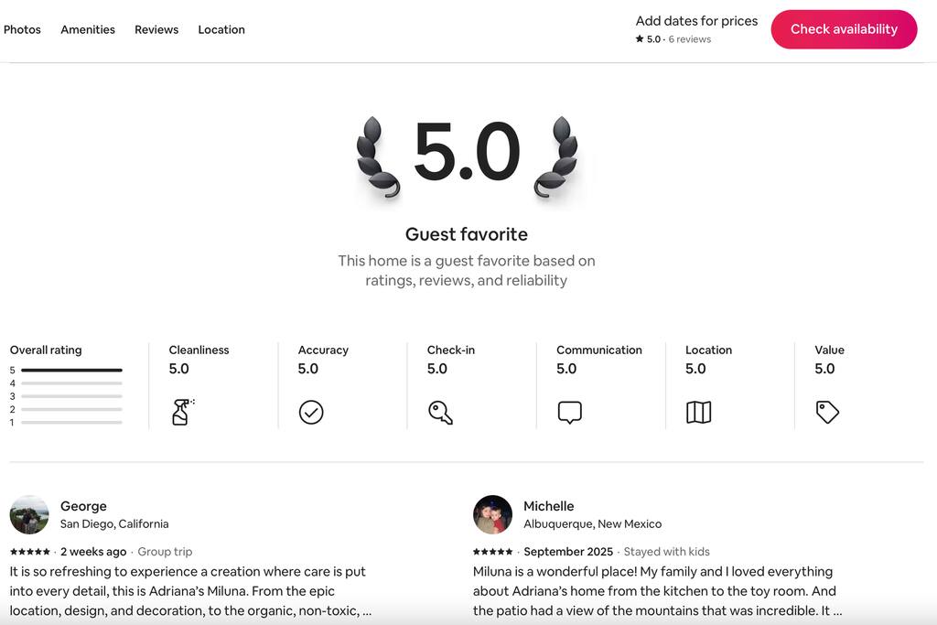The width and height of the screenshot is (937, 625).
Task: Open George's profile photo
Action: pyautogui.click(x=29, y=515)
